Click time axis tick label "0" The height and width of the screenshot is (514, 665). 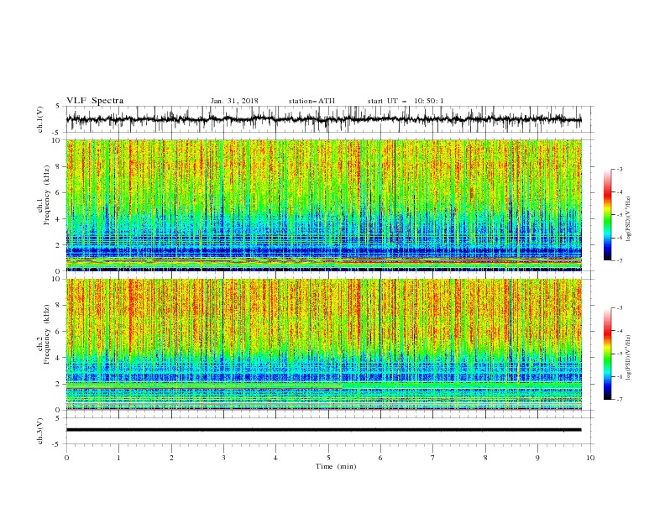coord(66,458)
